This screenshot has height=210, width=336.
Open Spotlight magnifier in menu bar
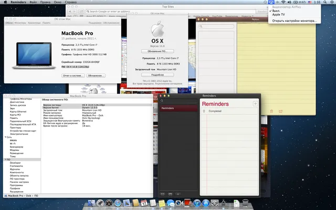pyautogui.click(x=325, y=2)
